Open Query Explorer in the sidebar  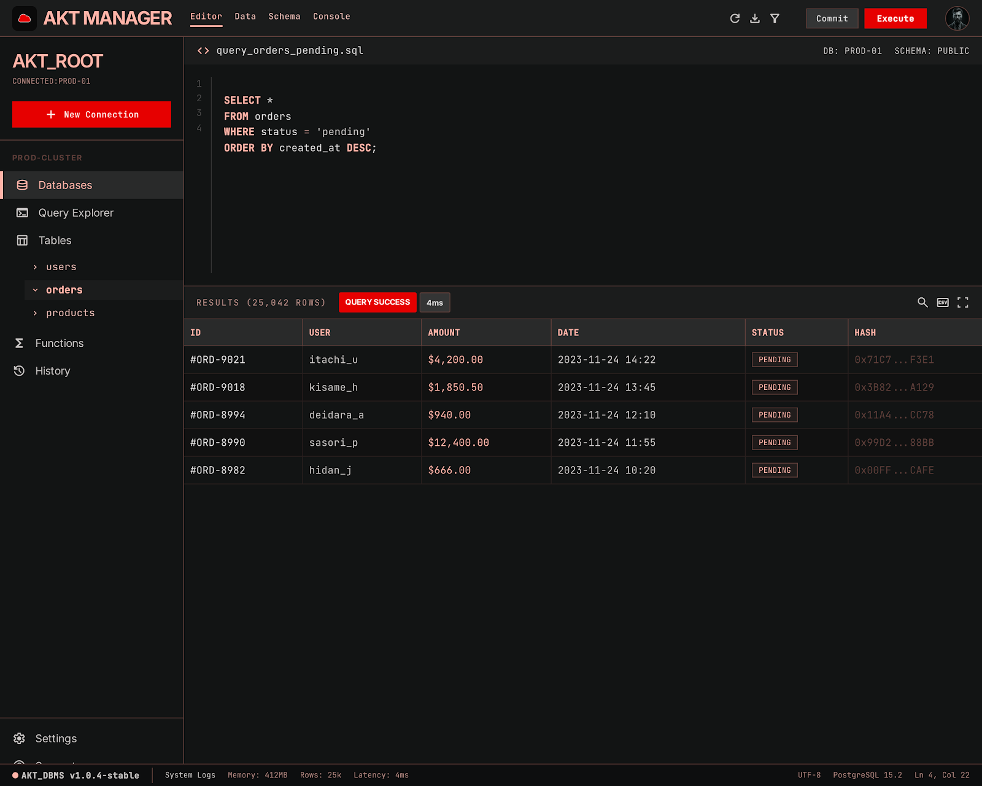click(x=92, y=212)
